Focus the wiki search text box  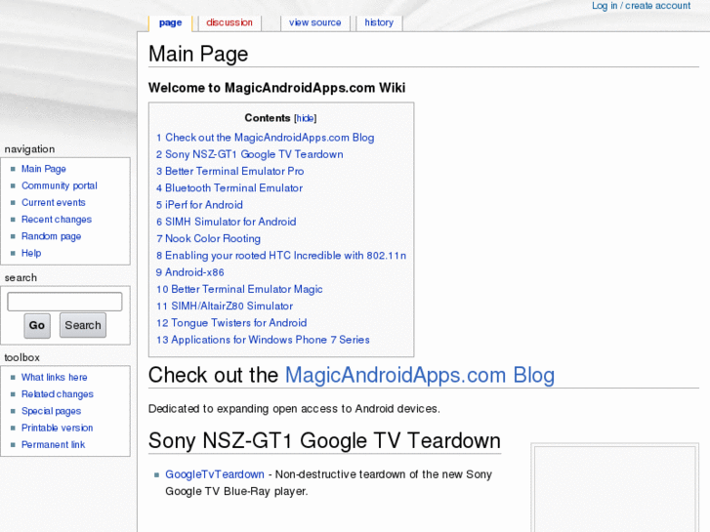click(64, 302)
